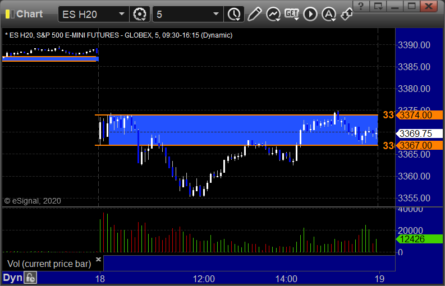The width and height of the screenshot is (445, 286).
Task: Close the chart window
Action: click(x=429, y=6)
